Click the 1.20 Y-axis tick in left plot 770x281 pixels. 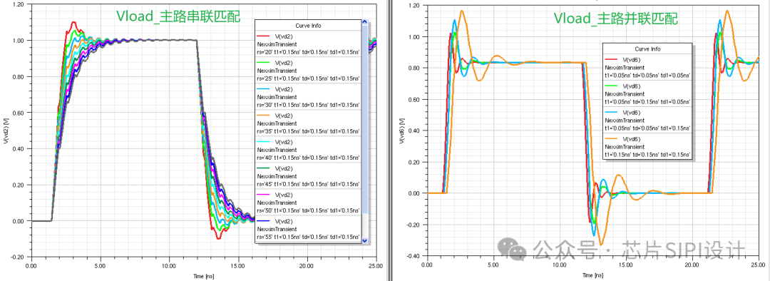pyautogui.click(x=18, y=4)
